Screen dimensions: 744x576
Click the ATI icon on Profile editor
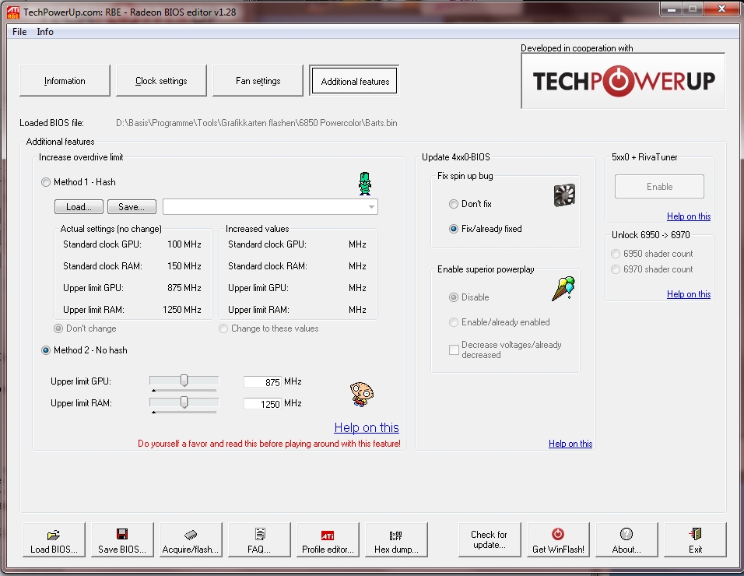pyautogui.click(x=328, y=536)
